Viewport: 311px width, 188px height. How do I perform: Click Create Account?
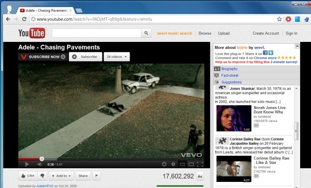pyautogui.click(x=266, y=33)
